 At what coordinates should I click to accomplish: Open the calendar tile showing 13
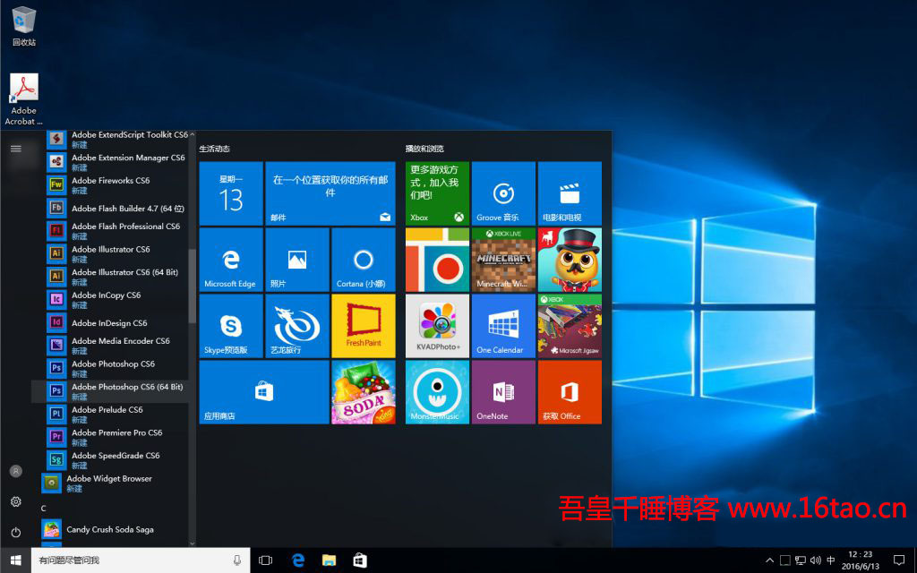coord(231,193)
